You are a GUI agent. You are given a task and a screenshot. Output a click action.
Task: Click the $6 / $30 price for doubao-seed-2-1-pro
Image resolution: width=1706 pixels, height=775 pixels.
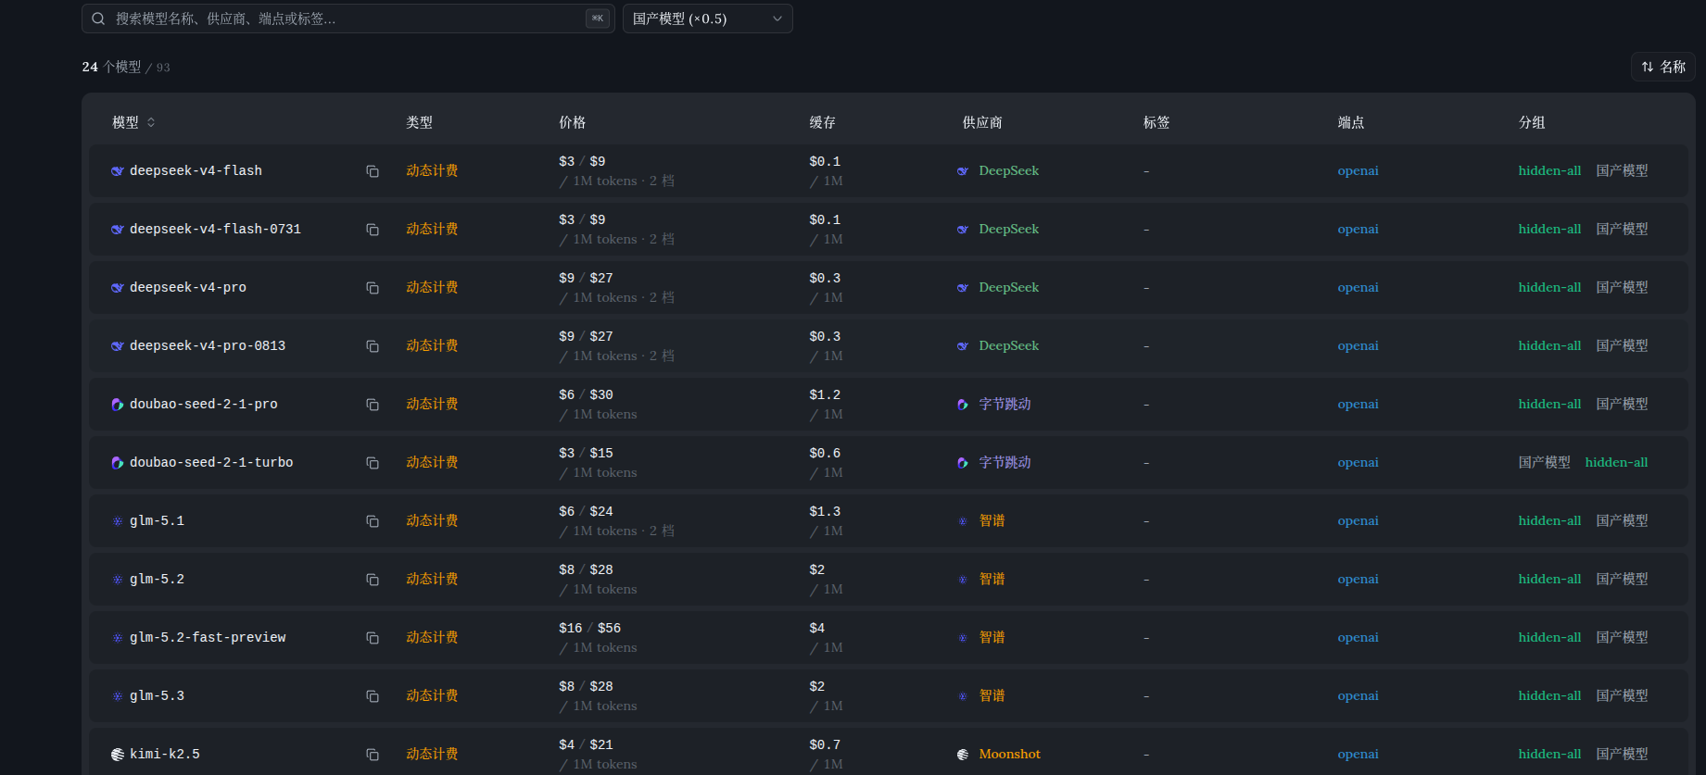[586, 395]
